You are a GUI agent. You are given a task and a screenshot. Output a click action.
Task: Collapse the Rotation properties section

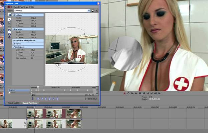click(13, 29)
